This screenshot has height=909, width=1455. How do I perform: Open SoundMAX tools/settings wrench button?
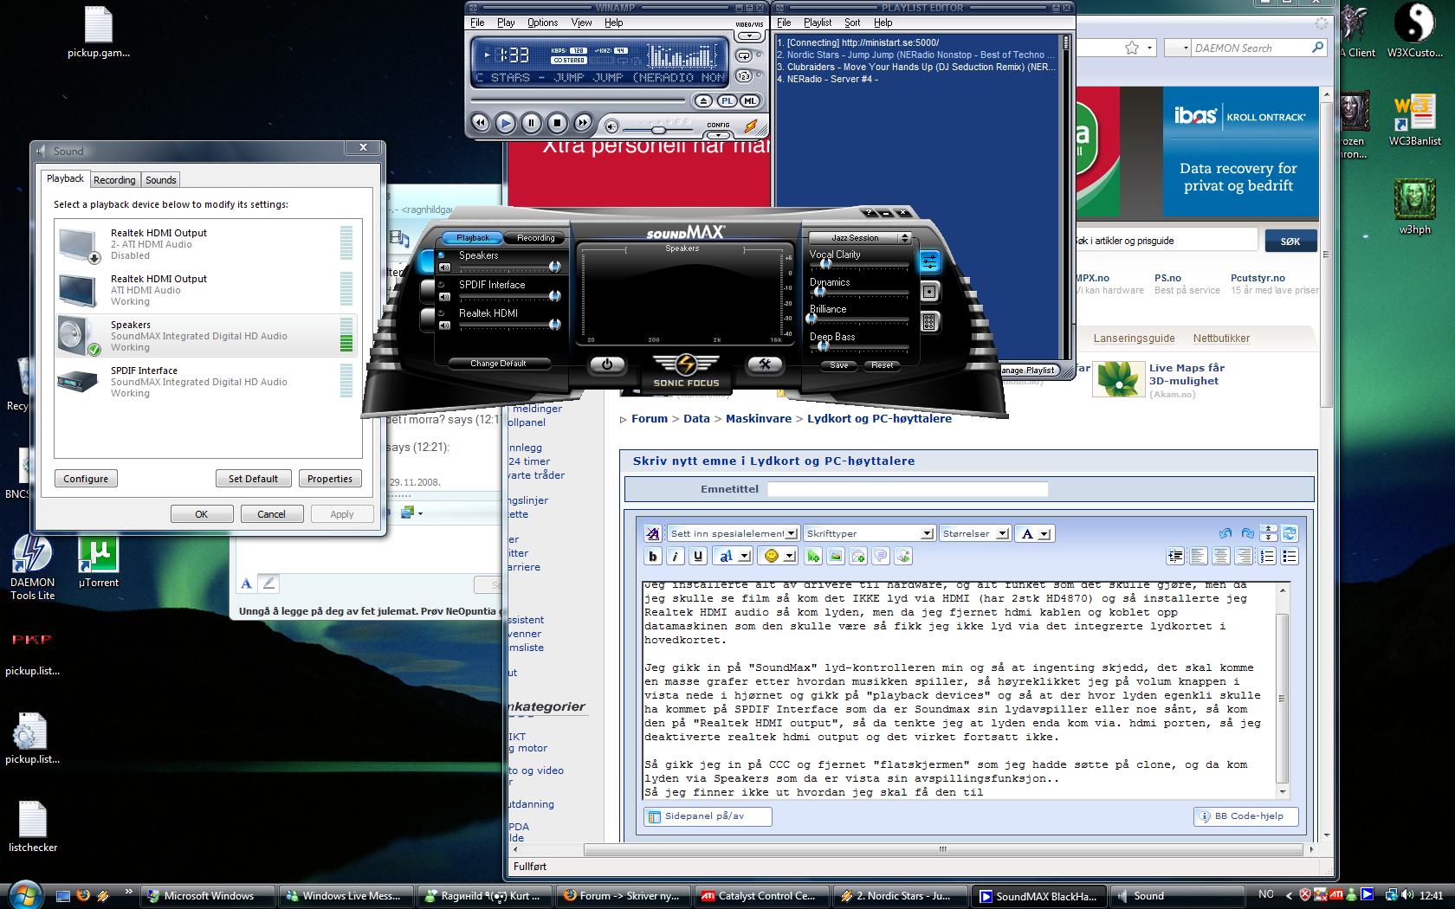pos(765,365)
